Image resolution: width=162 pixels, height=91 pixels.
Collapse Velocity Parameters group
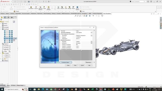[60, 40]
